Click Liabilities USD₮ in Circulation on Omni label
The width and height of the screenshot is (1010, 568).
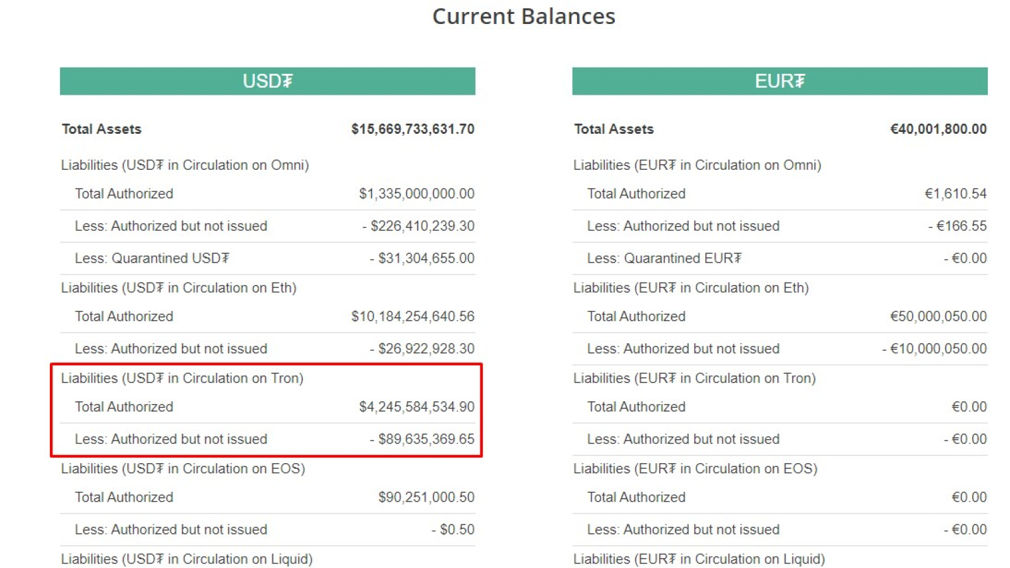[x=185, y=165]
